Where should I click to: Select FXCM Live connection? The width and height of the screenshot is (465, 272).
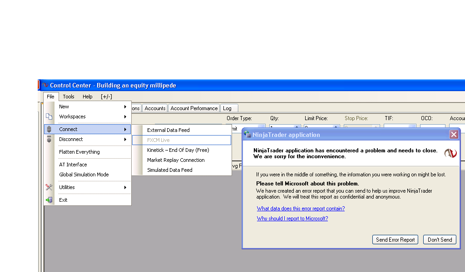coord(182,140)
